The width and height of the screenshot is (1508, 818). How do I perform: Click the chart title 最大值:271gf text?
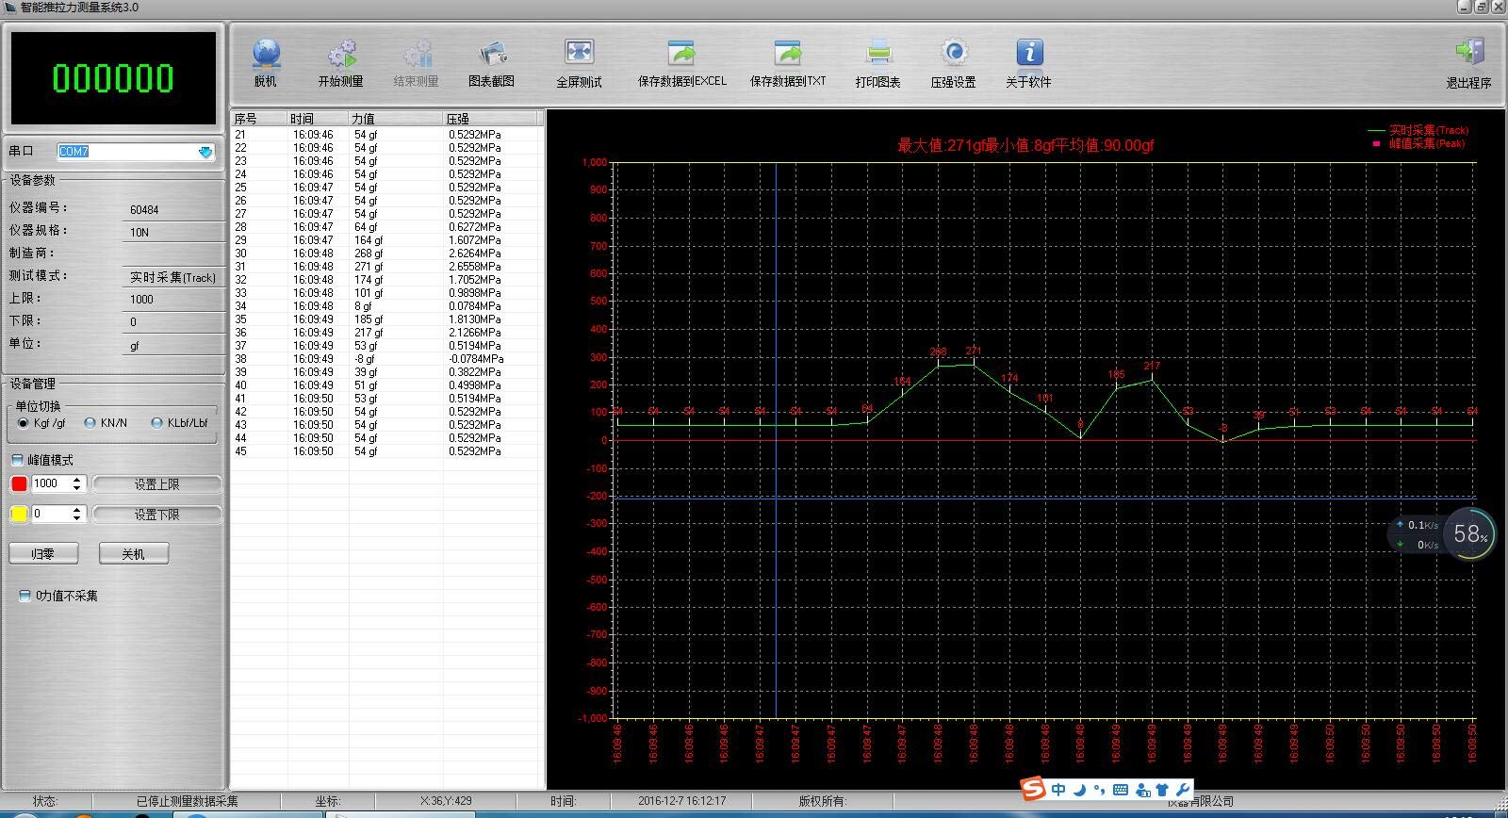click(x=941, y=145)
